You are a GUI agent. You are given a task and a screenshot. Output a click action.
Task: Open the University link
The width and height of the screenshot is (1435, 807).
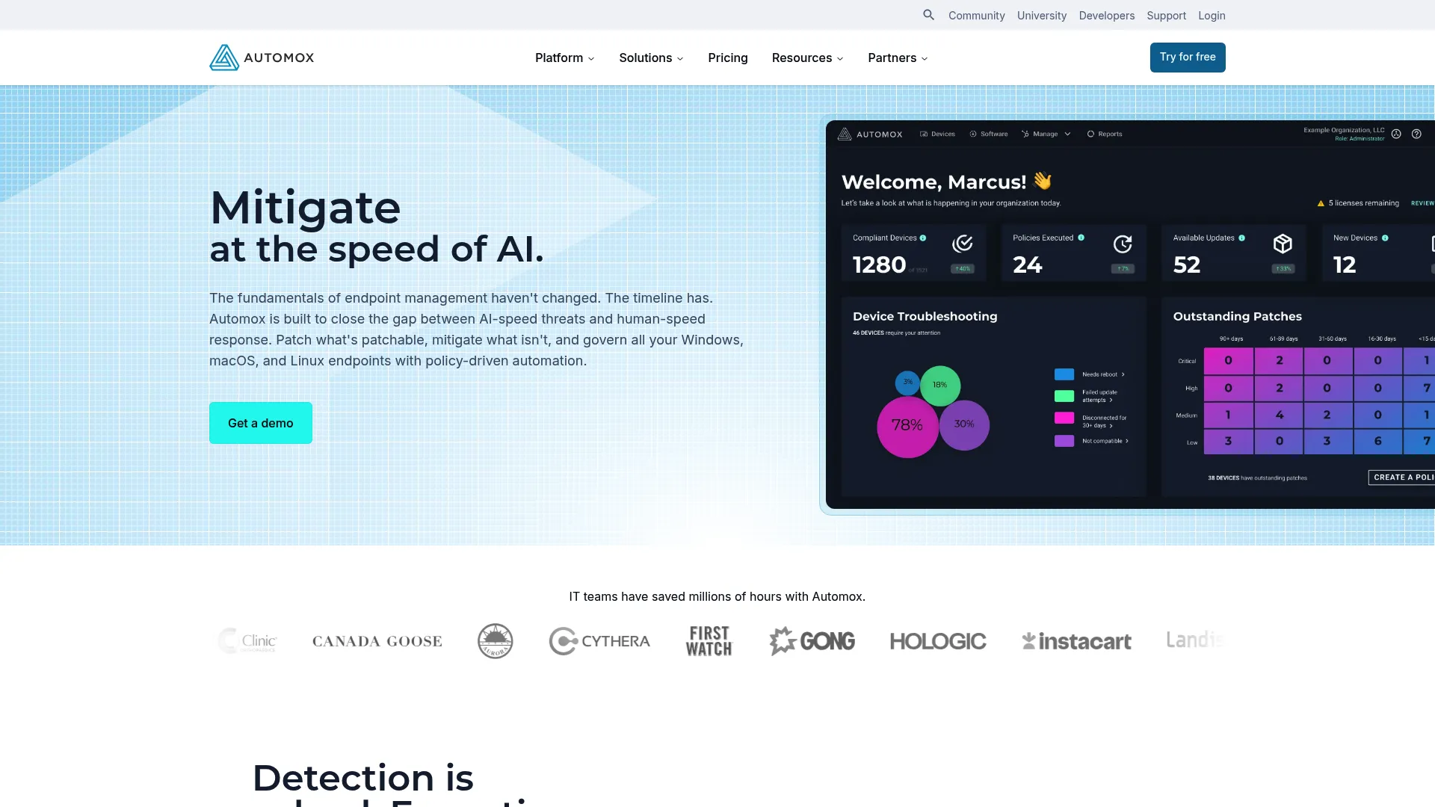pos(1041,16)
